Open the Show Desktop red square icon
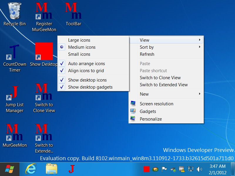235x176 pixels. tap(44, 51)
